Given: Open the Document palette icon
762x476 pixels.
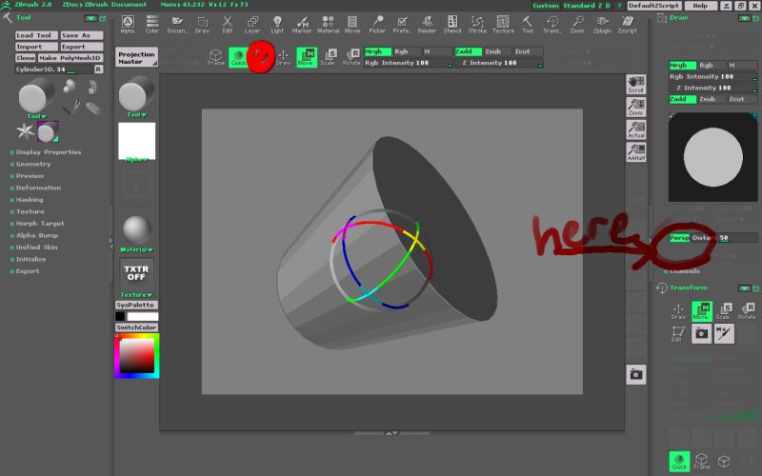Looking at the screenshot, I should coord(177,24).
